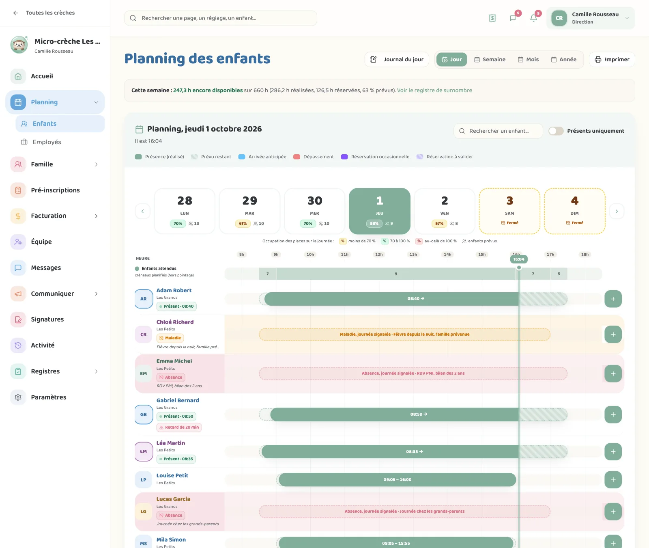The height and width of the screenshot is (548, 649).
Task: Open Voir le registre de surnombre link
Action: point(434,90)
